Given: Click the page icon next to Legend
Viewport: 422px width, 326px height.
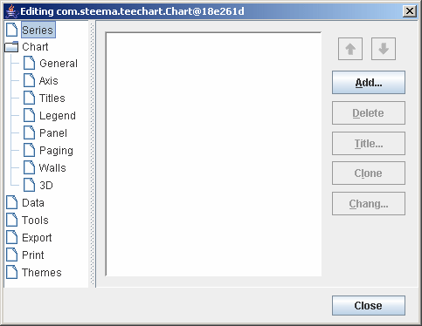Looking at the screenshot, I should pyautogui.click(x=29, y=115).
